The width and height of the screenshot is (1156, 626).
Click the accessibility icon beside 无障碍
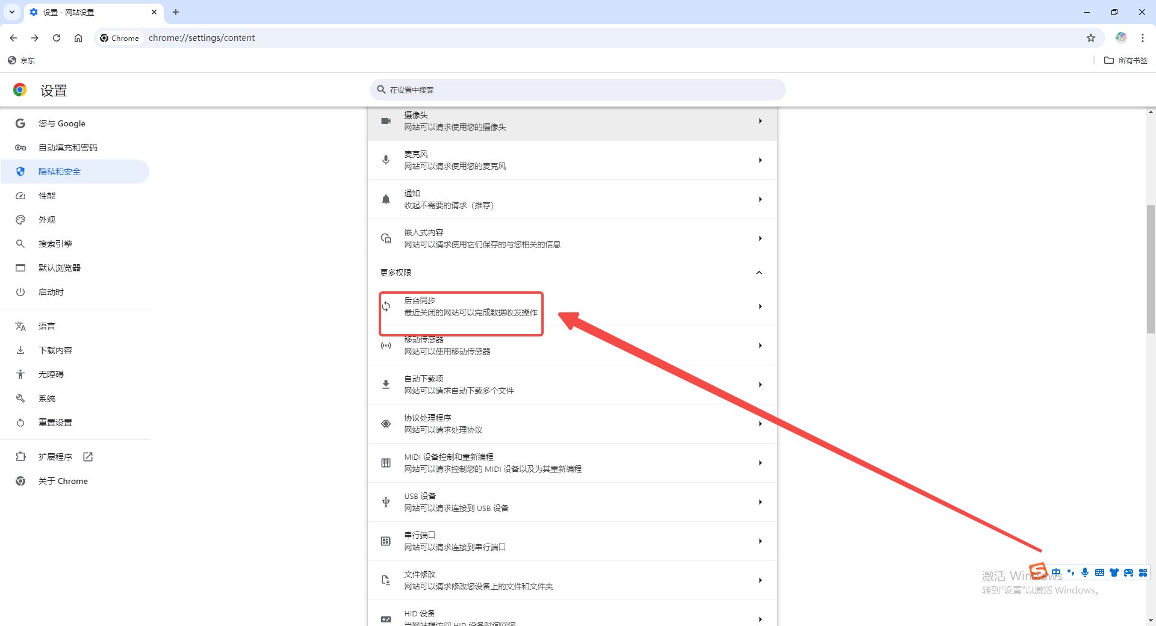pos(20,374)
